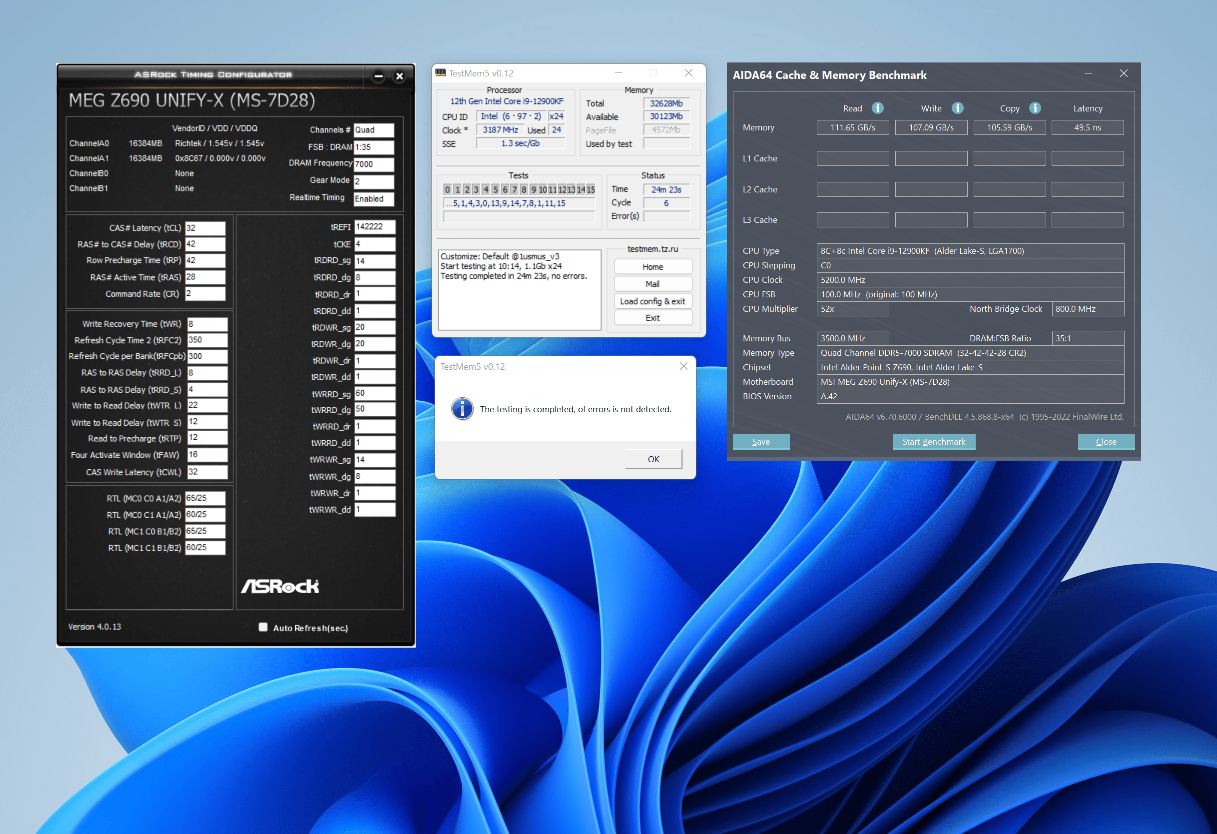Click the TestMem5 log text area
This screenshot has width=1217, height=834.
click(520, 290)
